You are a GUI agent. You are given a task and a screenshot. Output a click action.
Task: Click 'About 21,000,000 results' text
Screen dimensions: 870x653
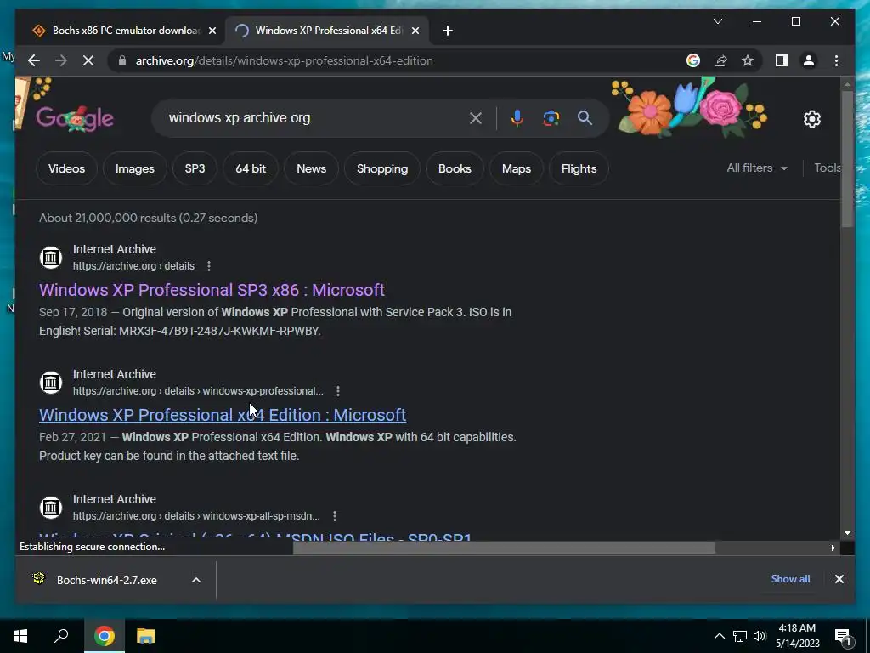tap(148, 218)
